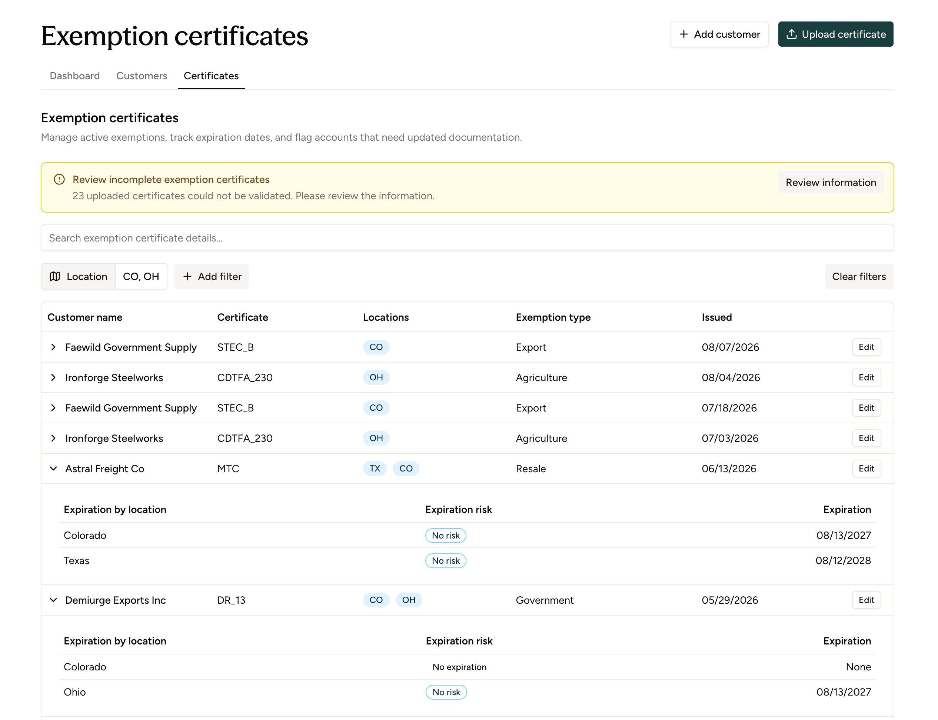Open the Dashboard tab
The height and width of the screenshot is (720, 938).
pyautogui.click(x=74, y=76)
